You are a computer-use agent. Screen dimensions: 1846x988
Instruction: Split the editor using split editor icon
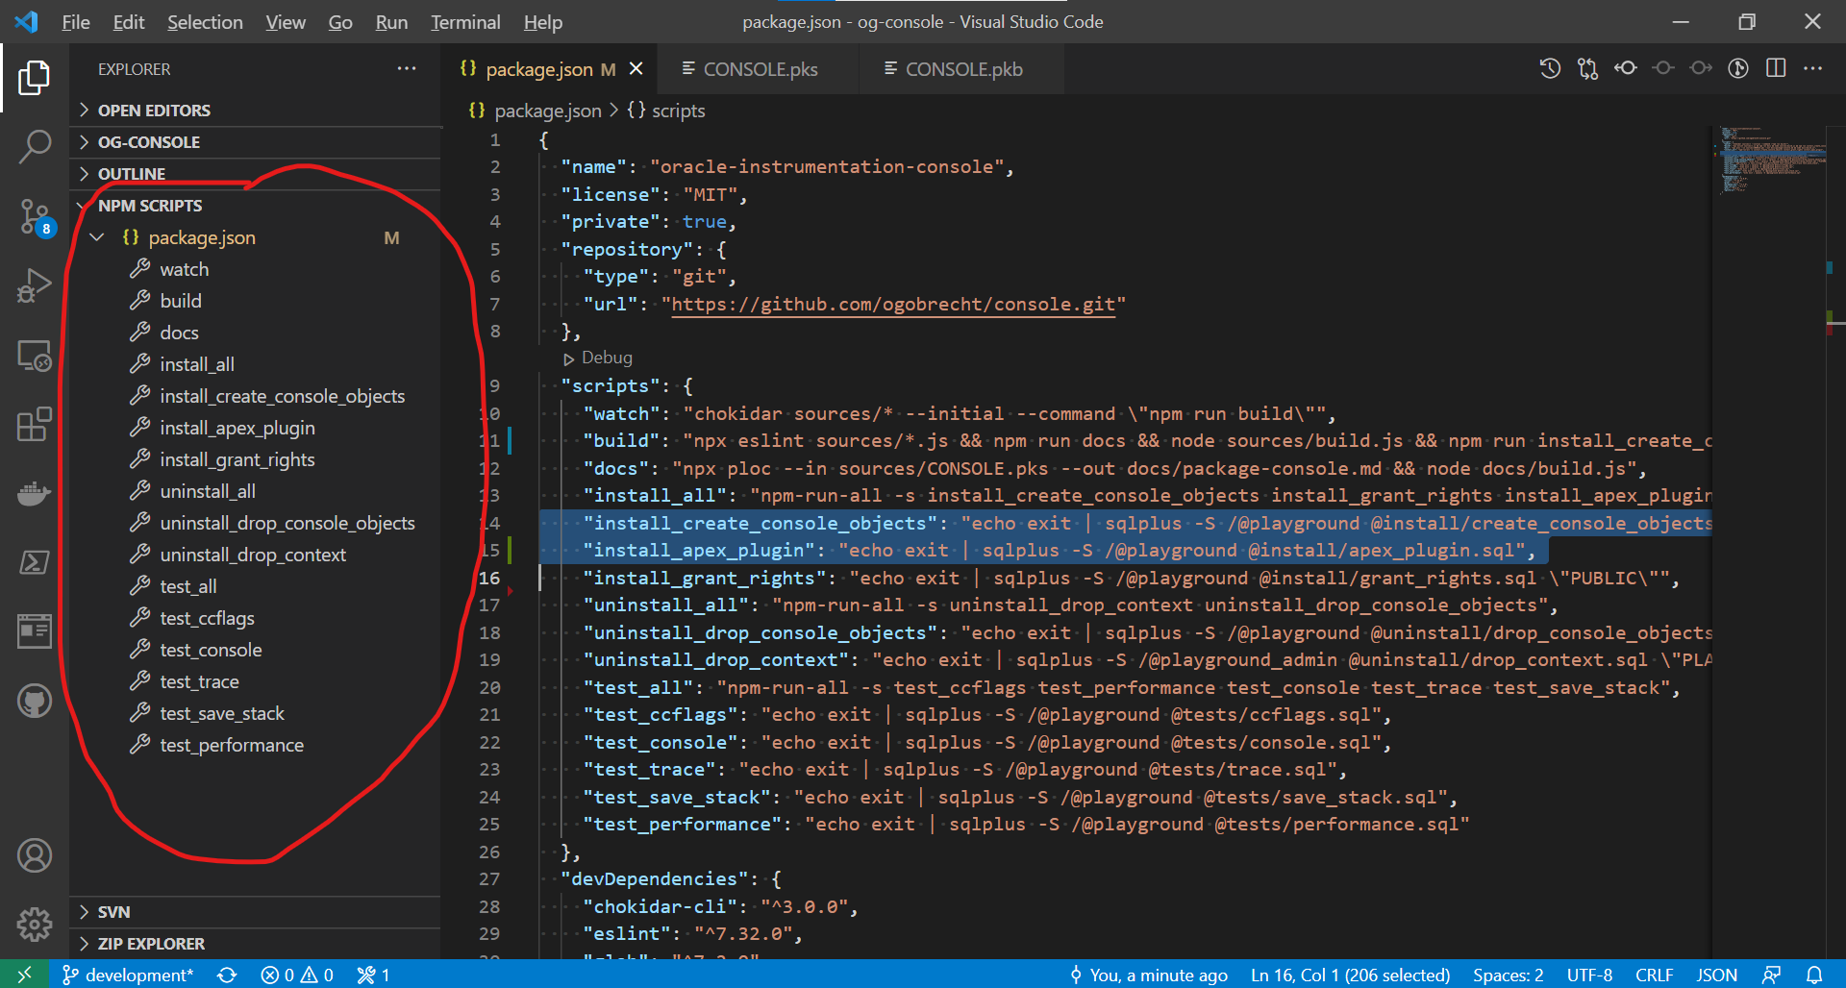coord(1776,68)
